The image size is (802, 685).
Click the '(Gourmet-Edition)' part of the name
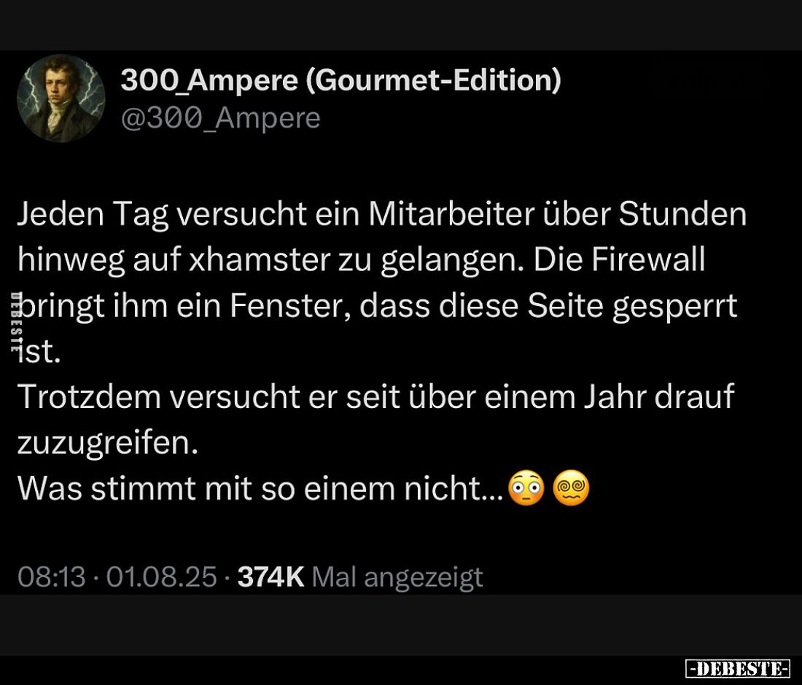(x=433, y=81)
